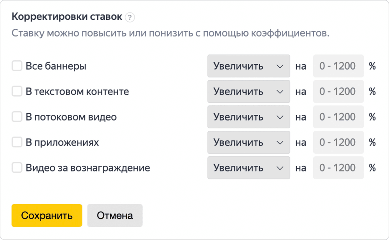Enable the "Все баннеры" checkbox
The height and width of the screenshot is (240, 389).
point(17,66)
